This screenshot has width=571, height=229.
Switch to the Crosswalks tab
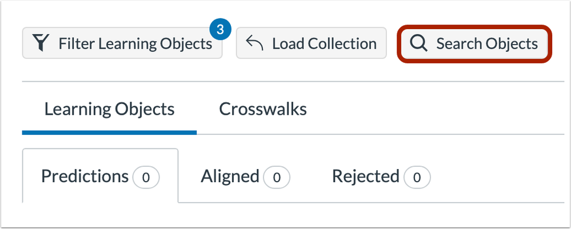click(263, 109)
